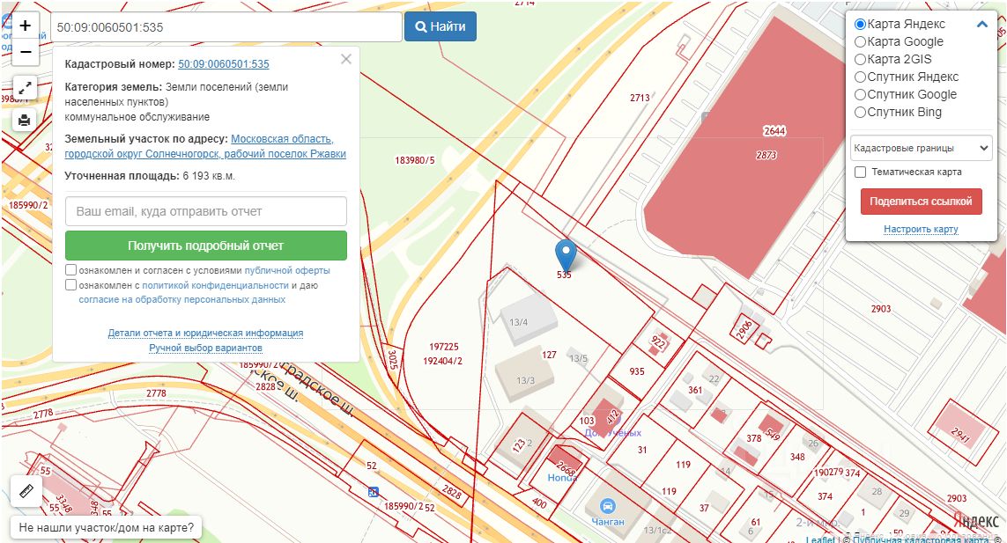Click parcel label 348
This screenshot has width=1007, height=543.
(x=797, y=457)
